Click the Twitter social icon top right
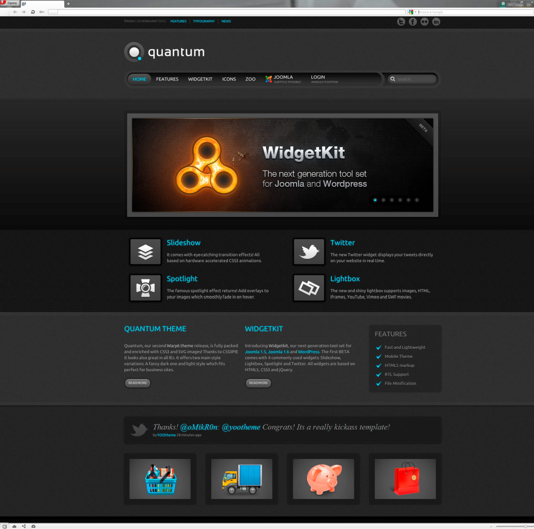 point(401,21)
